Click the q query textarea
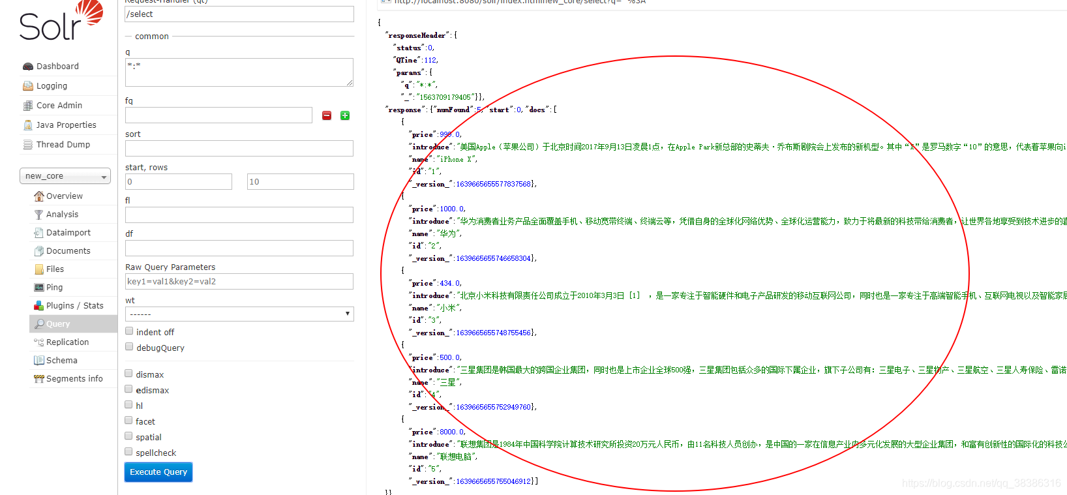1067x495 pixels. coord(239,72)
